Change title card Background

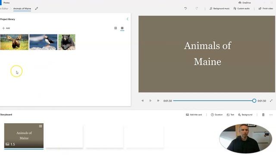(x=245, y=115)
